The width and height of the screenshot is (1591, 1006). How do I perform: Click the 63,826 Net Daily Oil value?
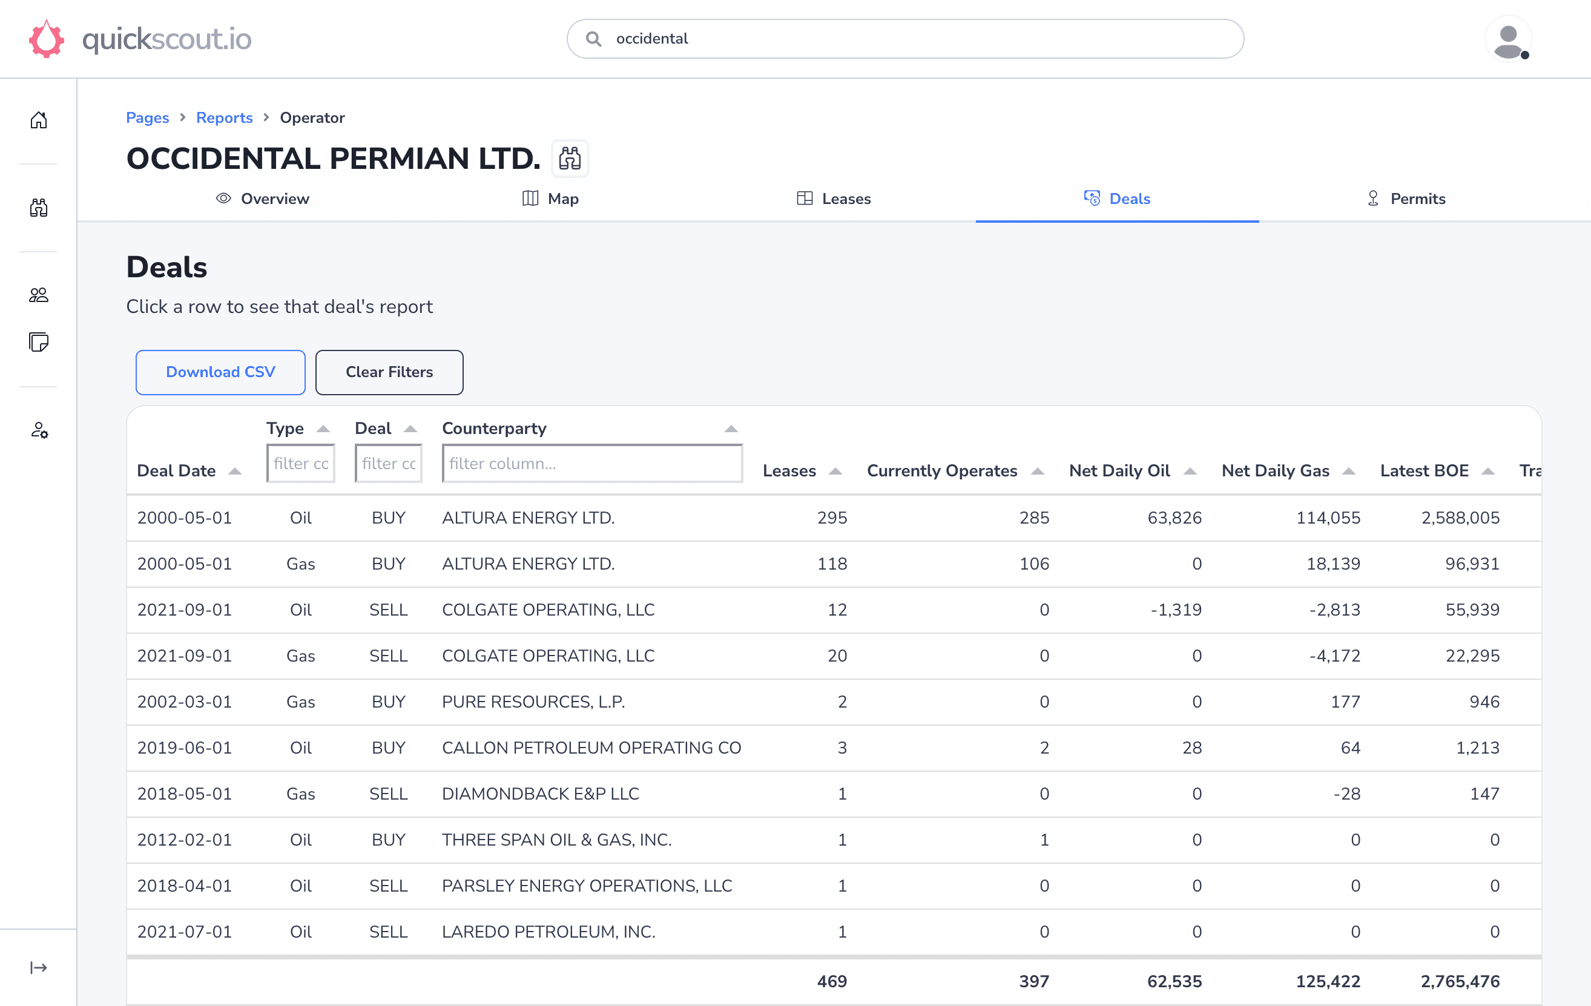(x=1174, y=518)
